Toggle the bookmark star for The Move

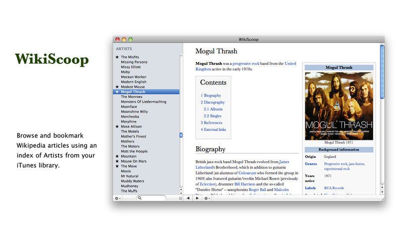117,166
